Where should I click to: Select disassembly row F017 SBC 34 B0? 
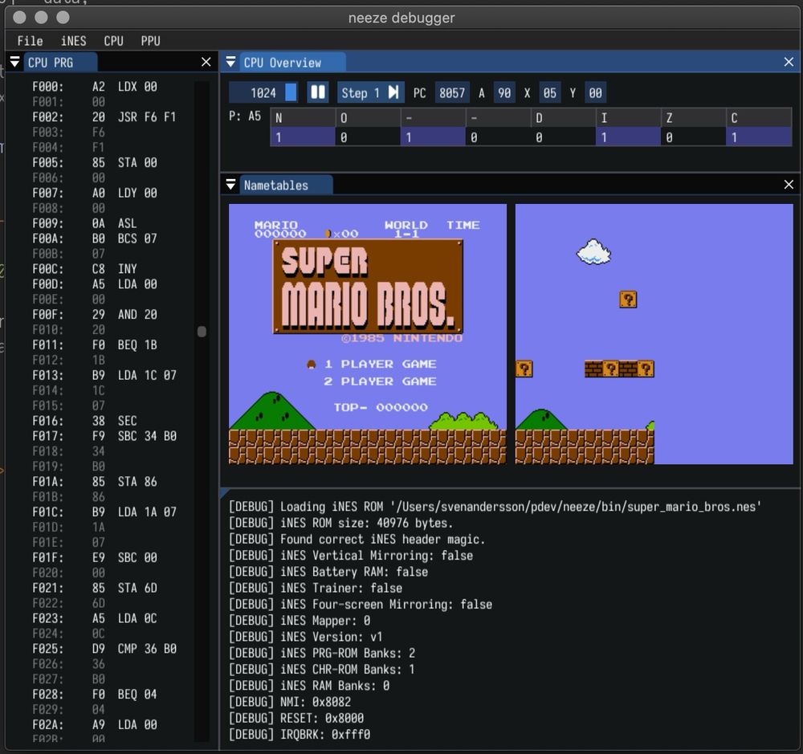(104, 436)
